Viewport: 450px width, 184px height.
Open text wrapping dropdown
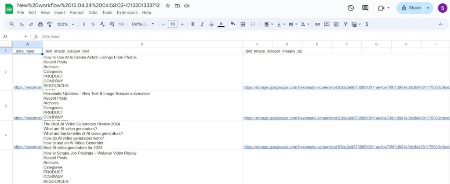point(293,24)
